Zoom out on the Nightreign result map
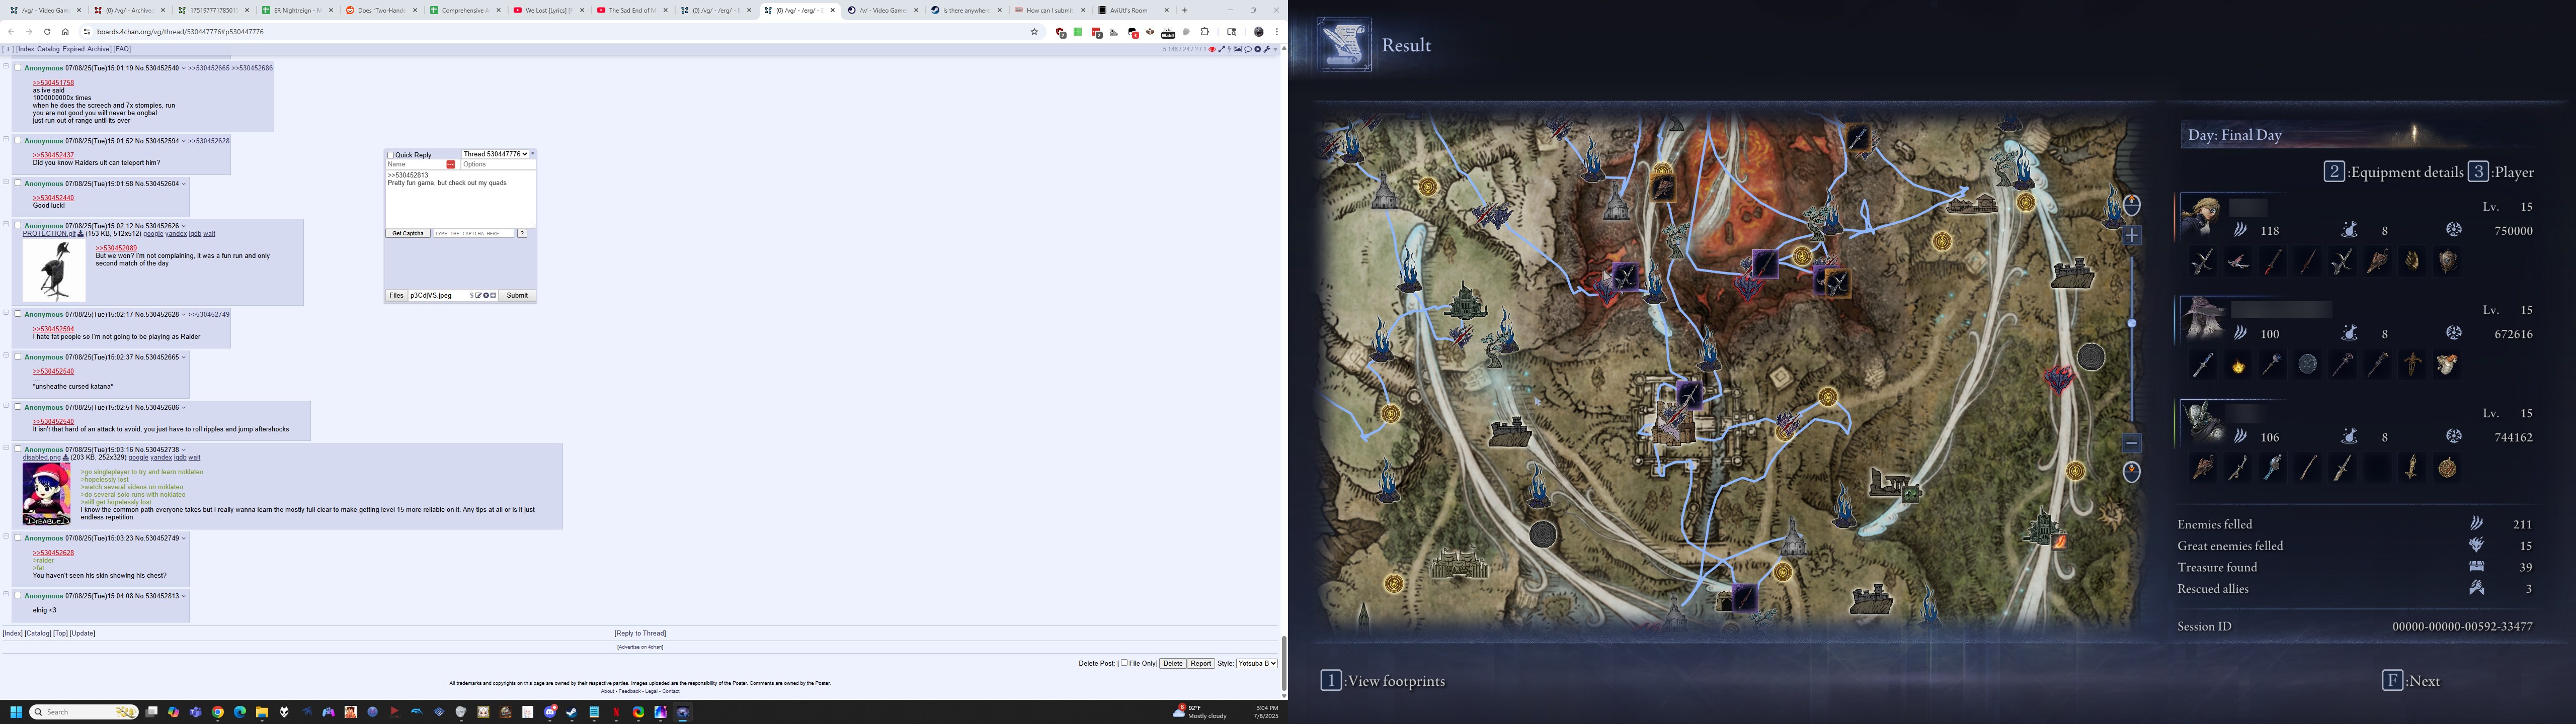2576x724 pixels. [2132, 442]
